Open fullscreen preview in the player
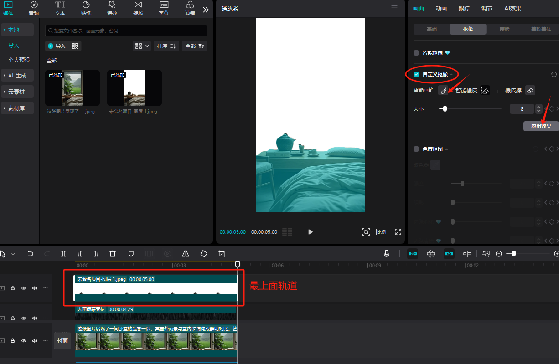 coord(398,232)
